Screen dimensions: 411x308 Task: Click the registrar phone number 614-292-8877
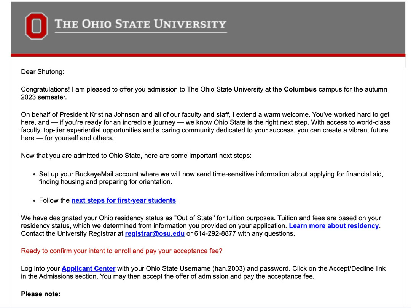[215, 233]
